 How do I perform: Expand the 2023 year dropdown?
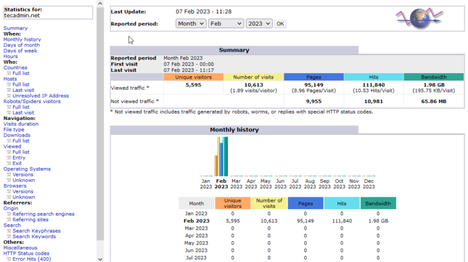[259, 24]
